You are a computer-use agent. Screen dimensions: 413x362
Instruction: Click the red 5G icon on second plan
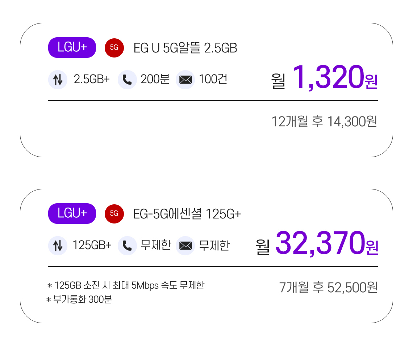[114, 214]
